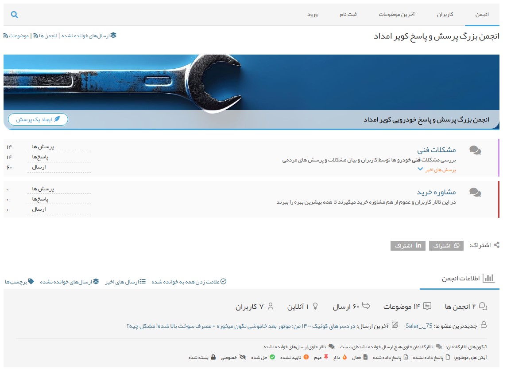Click the forums icon by ۲ انجمن ها

(483, 306)
